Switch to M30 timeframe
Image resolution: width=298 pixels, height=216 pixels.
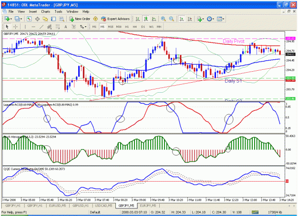[x=119, y=27]
